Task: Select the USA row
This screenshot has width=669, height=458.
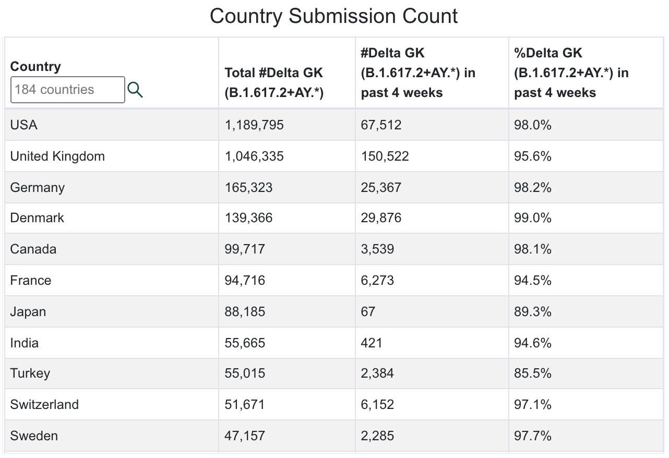Action: pyautogui.click(x=334, y=125)
